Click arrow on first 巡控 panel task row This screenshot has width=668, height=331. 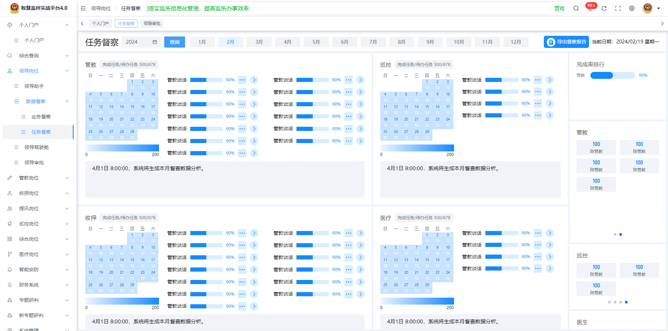pos(550,80)
